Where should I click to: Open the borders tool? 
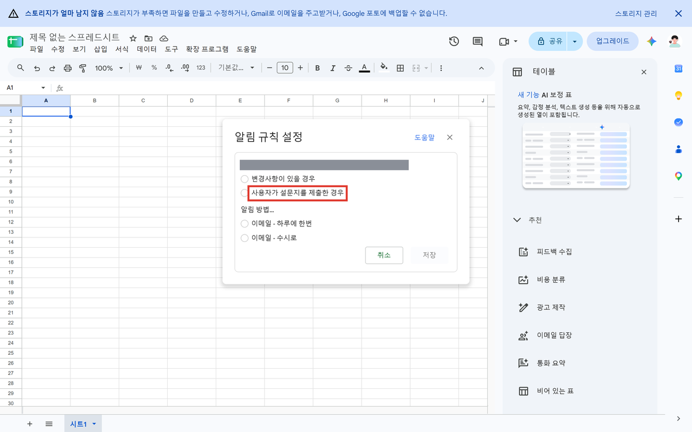click(400, 68)
